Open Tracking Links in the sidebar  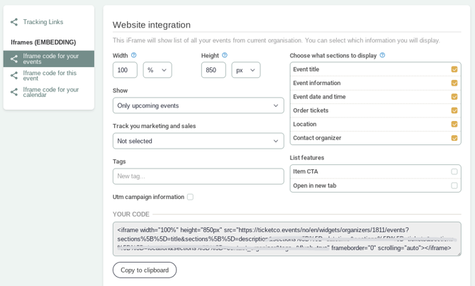point(43,22)
